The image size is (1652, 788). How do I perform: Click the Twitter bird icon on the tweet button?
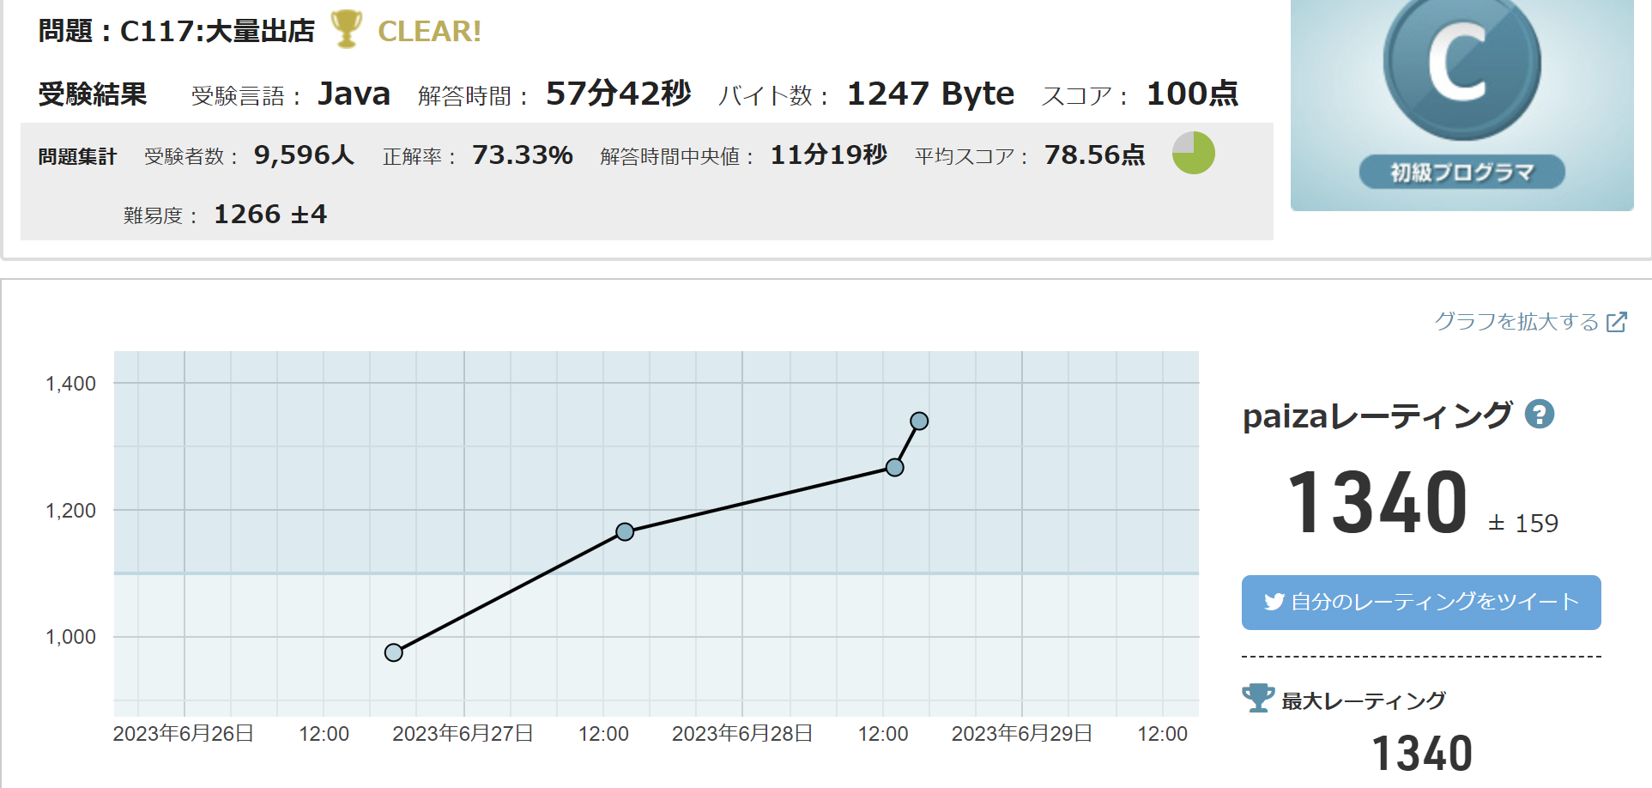1274,603
